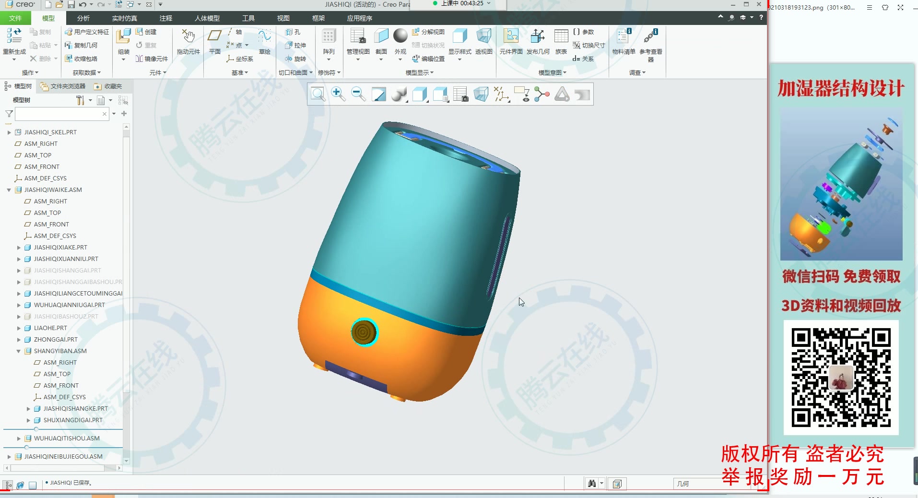Switch to the 注释 ribbon tab

pyautogui.click(x=166, y=18)
